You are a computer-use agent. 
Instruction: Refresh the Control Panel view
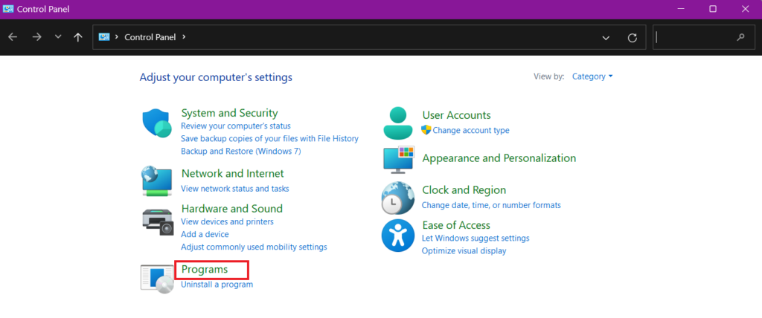point(633,38)
